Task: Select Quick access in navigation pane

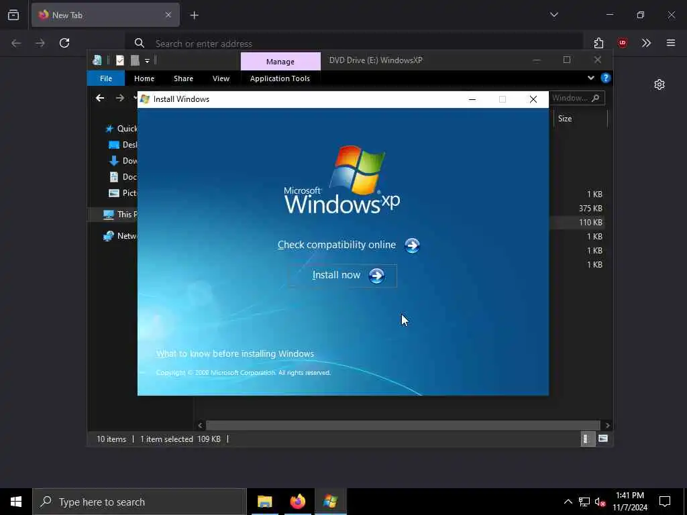Action: coord(121,128)
